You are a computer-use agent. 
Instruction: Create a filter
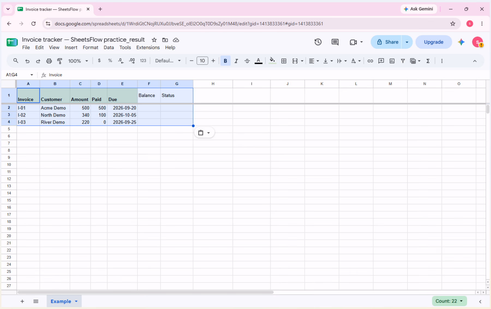coord(403,61)
